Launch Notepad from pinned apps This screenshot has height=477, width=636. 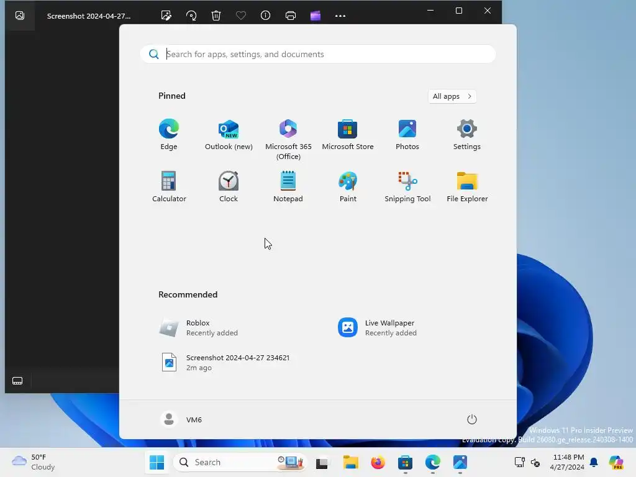pyautogui.click(x=288, y=186)
